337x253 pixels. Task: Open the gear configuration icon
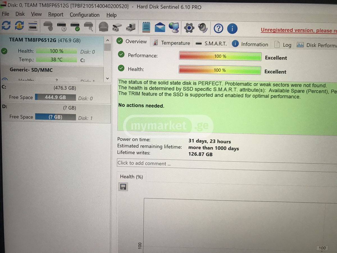189,28
